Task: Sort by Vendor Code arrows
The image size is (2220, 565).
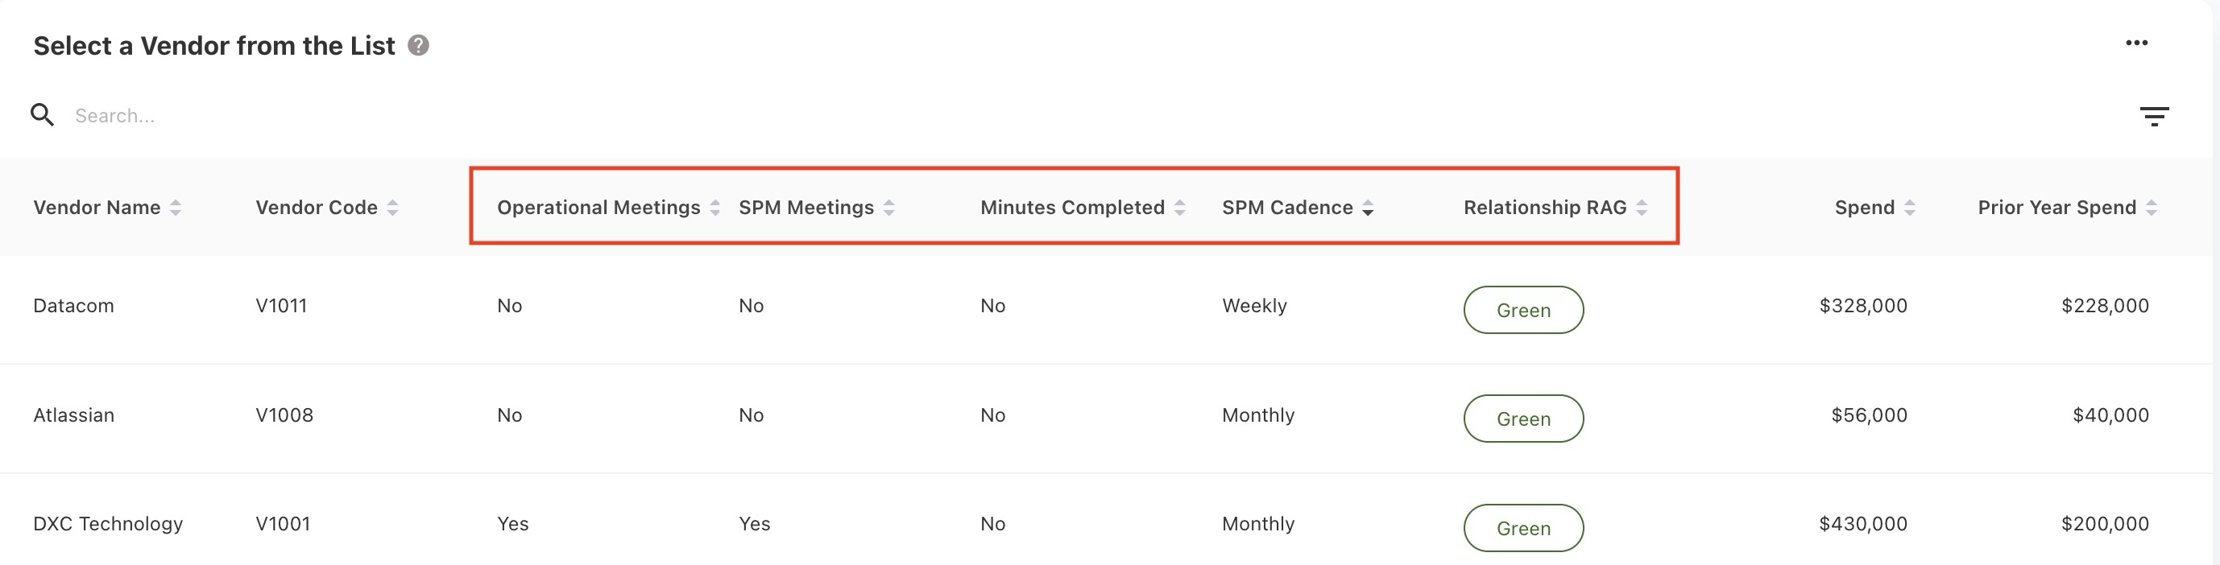Action: coord(393,208)
